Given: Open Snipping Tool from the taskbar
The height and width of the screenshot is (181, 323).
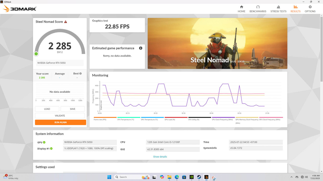Looking at the screenshot, I should point(214,177).
